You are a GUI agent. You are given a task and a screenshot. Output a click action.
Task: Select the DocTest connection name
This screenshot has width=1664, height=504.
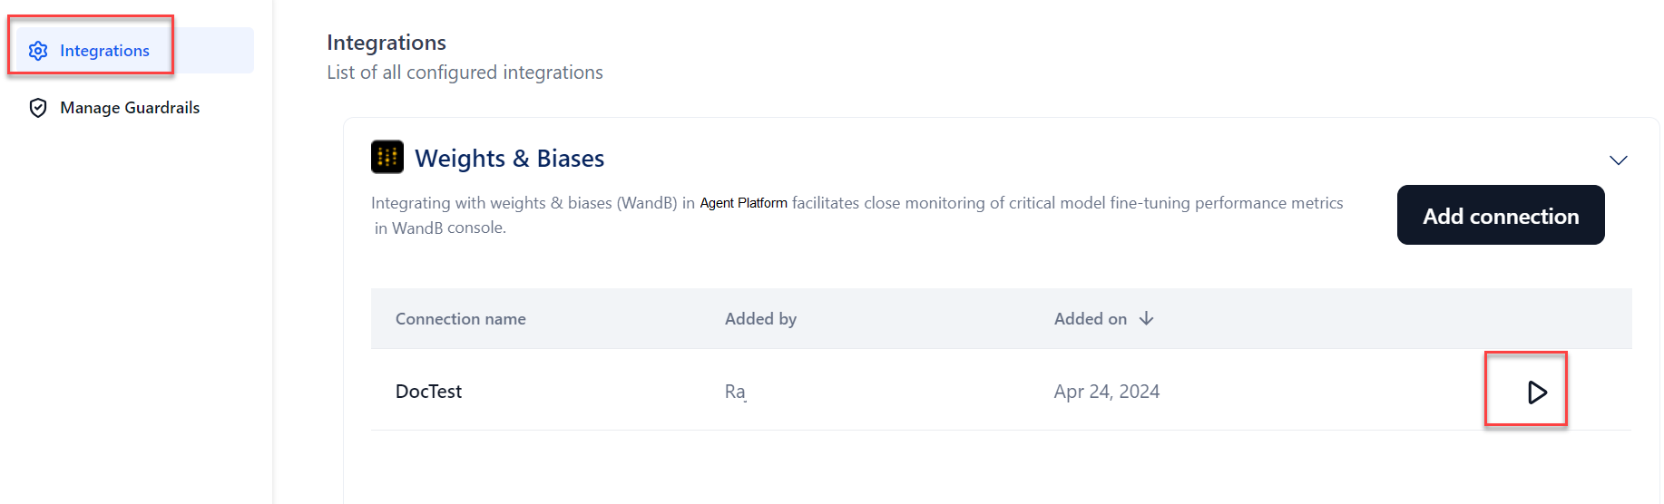[428, 392]
